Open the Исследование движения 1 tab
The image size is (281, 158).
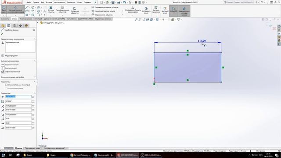click(x=54, y=148)
